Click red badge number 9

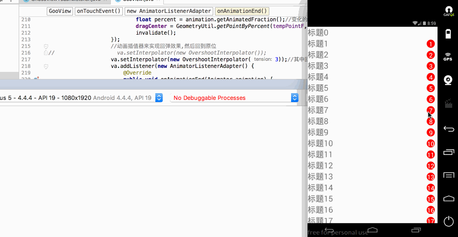pos(430,132)
